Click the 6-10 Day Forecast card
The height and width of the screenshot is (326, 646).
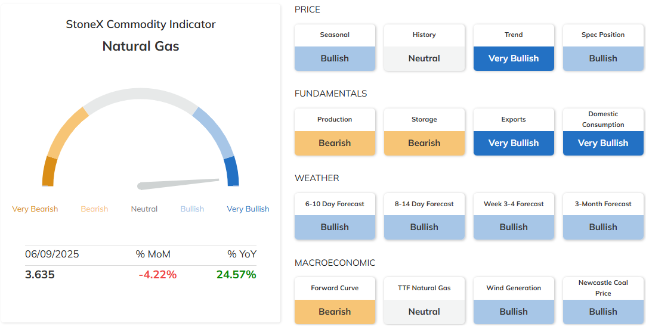tap(335, 216)
